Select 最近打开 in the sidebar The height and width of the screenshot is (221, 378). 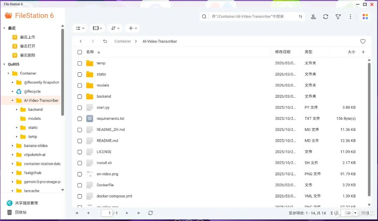pyautogui.click(x=28, y=46)
